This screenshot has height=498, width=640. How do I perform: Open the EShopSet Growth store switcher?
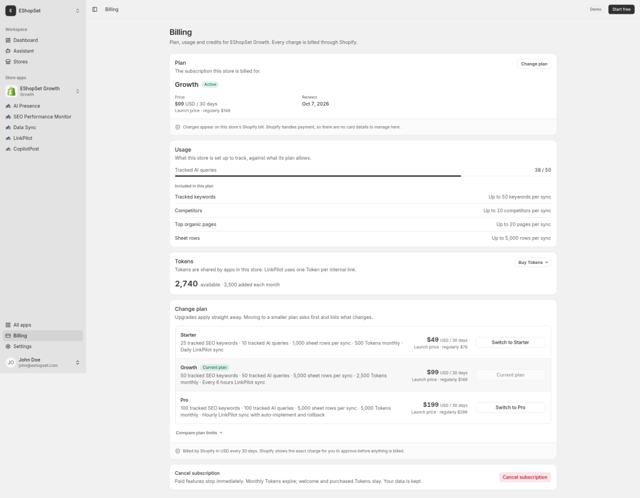coord(43,91)
